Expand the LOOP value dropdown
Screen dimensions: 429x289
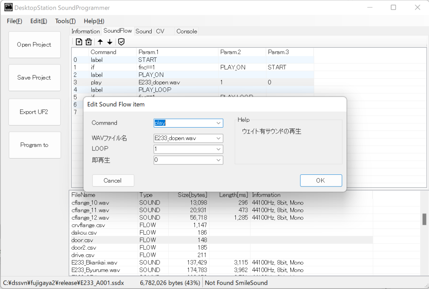pyautogui.click(x=218, y=149)
